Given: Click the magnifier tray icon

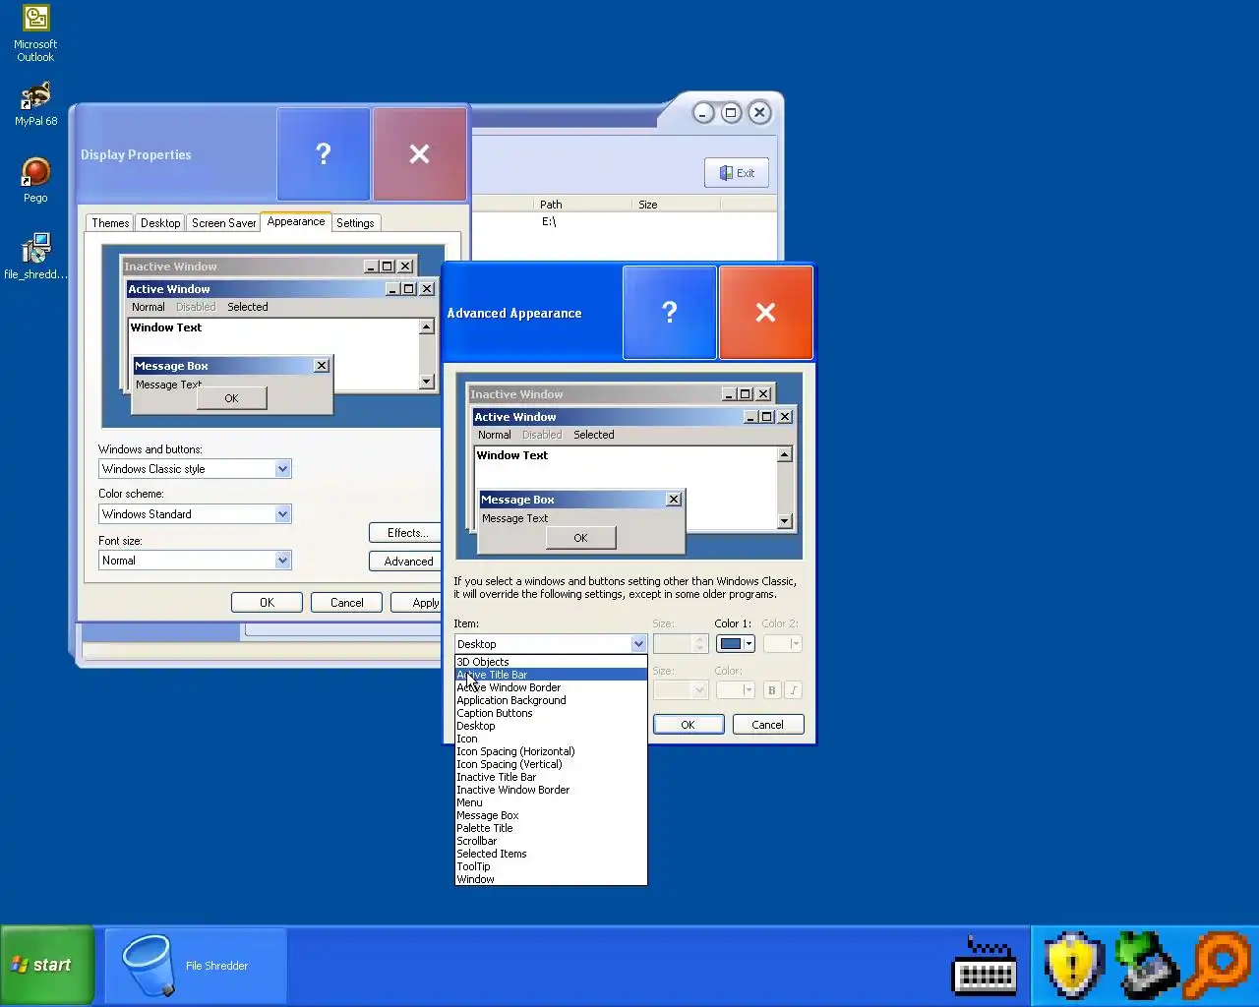Looking at the screenshot, I should 1219,966.
